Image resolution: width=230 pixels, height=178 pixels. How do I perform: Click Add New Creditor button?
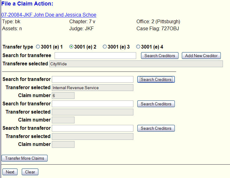tap(201, 56)
